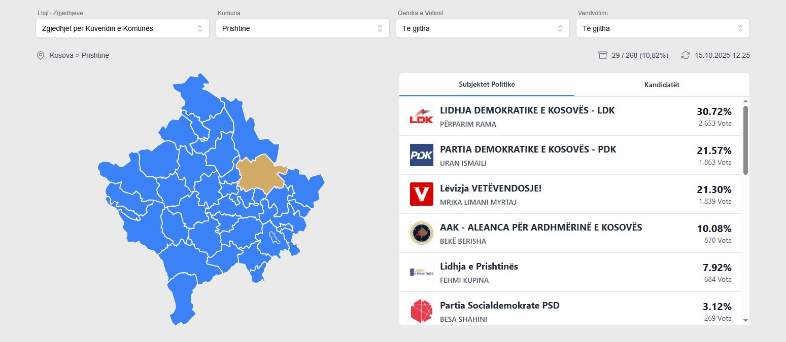Click the location pin icon
This screenshot has width=786, height=342.
(x=41, y=55)
